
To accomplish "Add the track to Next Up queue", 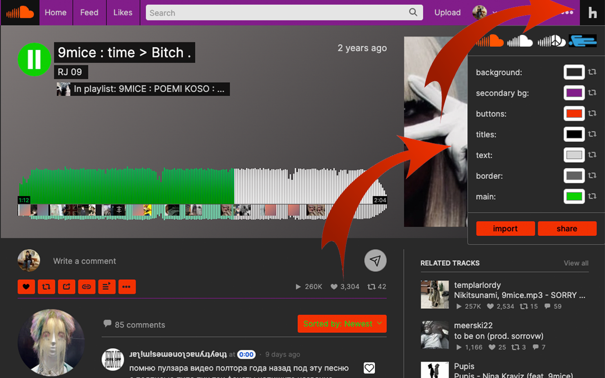I will pos(107,286).
